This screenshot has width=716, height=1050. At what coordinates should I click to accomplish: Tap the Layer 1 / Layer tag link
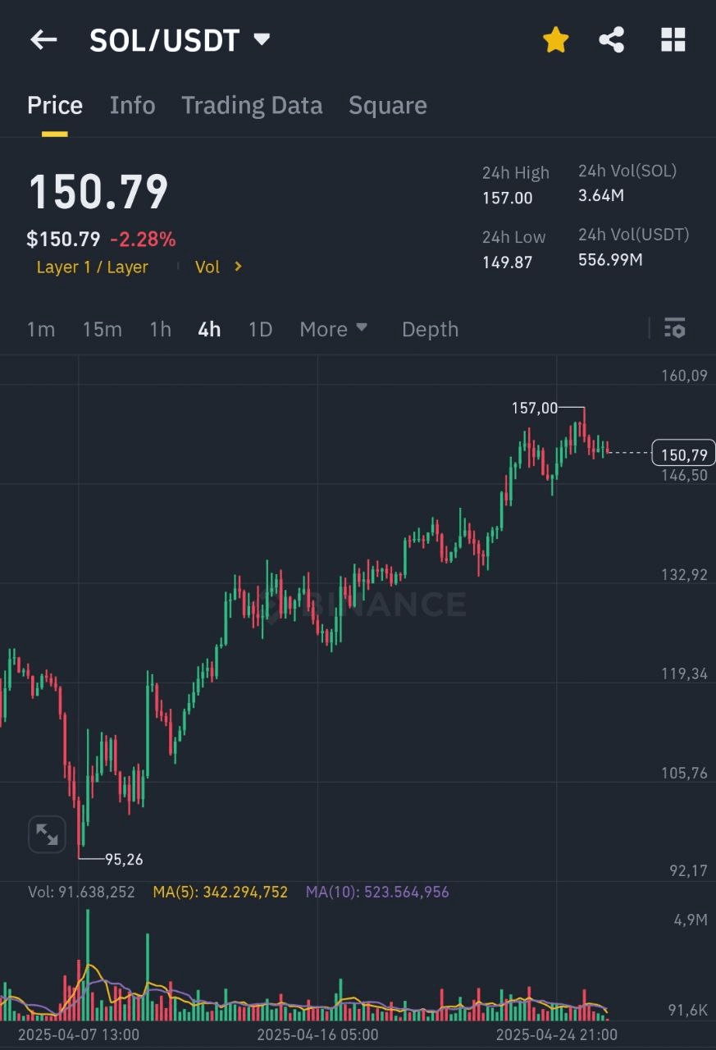(x=93, y=267)
